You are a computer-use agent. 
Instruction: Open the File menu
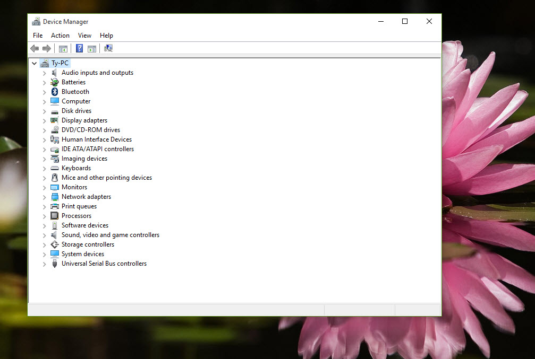point(38,36)
